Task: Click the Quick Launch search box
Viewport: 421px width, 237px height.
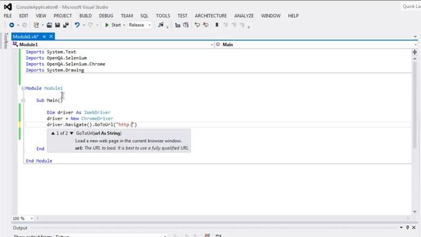Action: (411, 7)
